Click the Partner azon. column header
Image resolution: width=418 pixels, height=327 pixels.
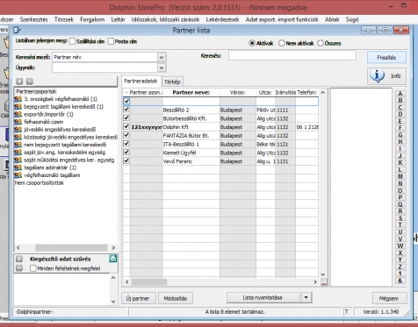[146, 93]
